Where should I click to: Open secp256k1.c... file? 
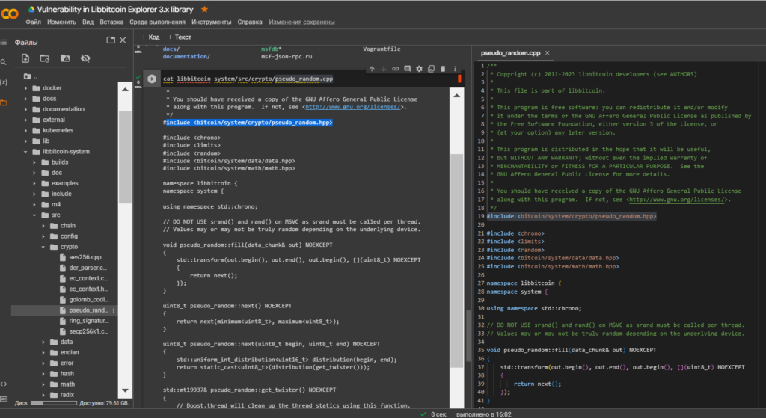pos(88,331)
